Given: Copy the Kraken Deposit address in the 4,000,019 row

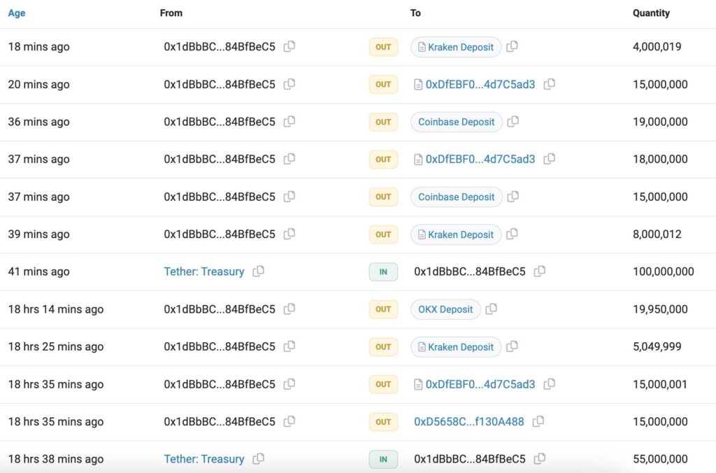Looking at the screenshot, I should [x=512, y=46].
